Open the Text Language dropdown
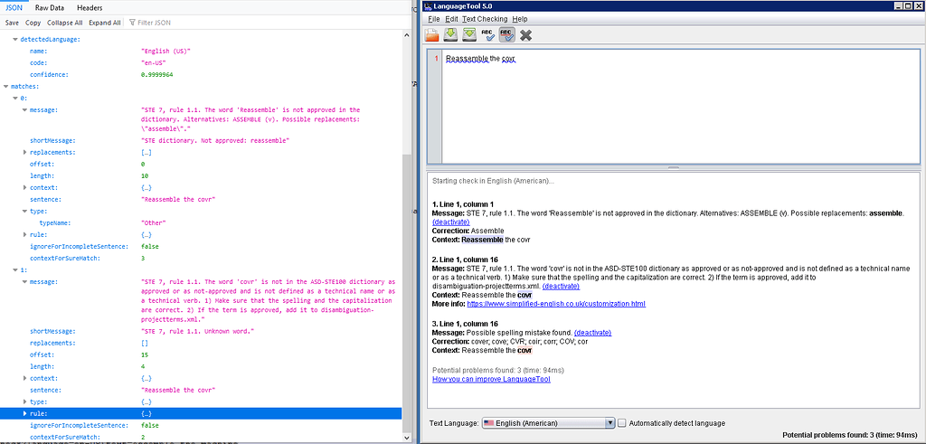 tap(549, 422)
